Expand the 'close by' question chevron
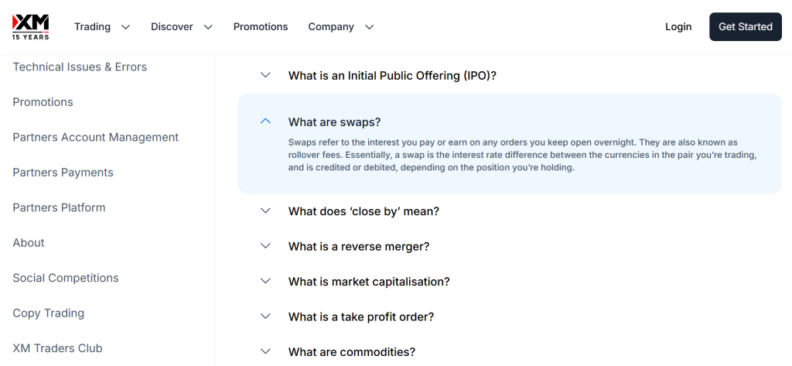Viewport: 792px width, 366px height. click(x=266, y=211)
